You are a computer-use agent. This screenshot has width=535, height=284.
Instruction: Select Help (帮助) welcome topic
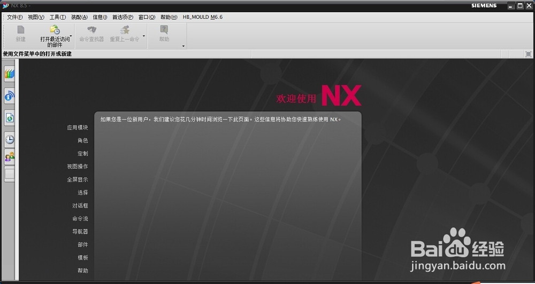(82, 270)
